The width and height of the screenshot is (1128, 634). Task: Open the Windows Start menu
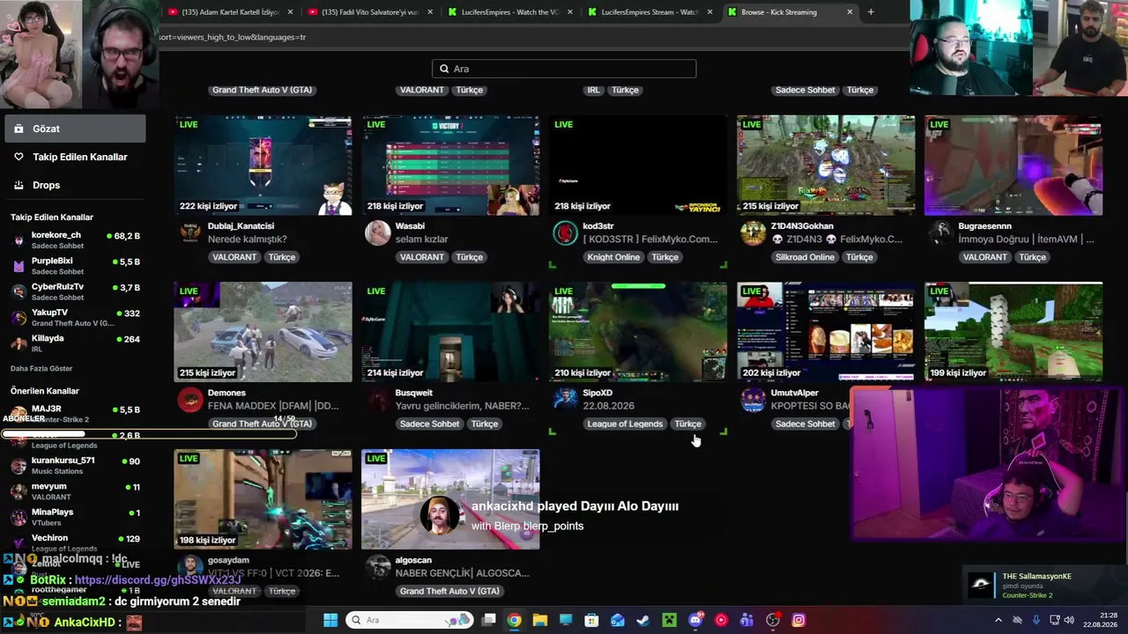(x=330, y=620)
